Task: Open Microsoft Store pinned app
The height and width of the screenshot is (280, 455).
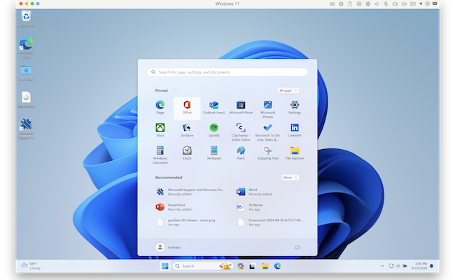Action: 241,107
